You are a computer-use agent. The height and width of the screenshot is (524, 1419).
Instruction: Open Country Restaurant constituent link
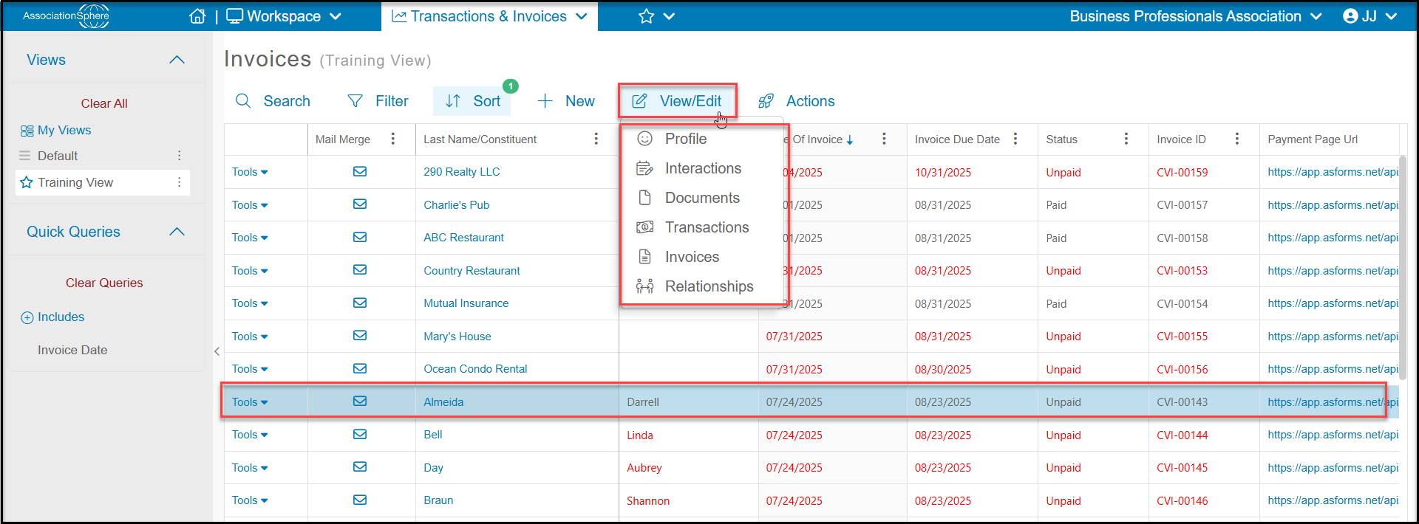click(x=472, y=271)
